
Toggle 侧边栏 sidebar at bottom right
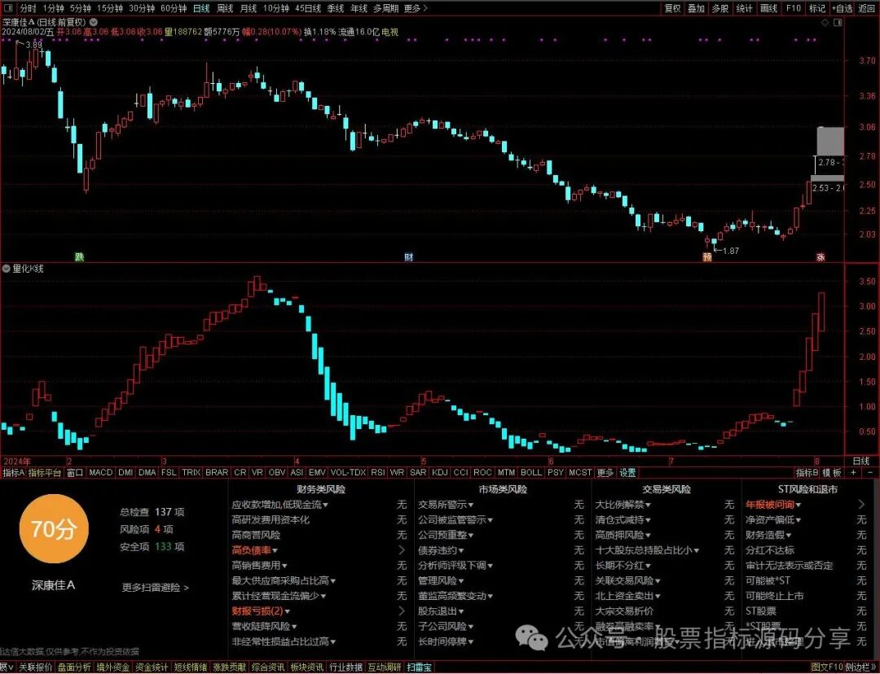[x=860, y=667]
